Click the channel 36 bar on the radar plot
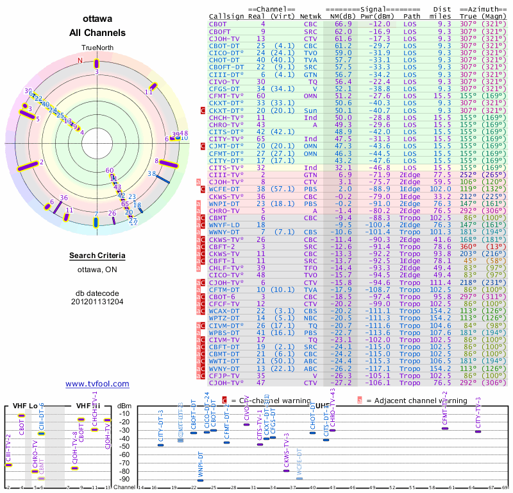Viewport: 513px width, 493px height. [x=57, y=207]
